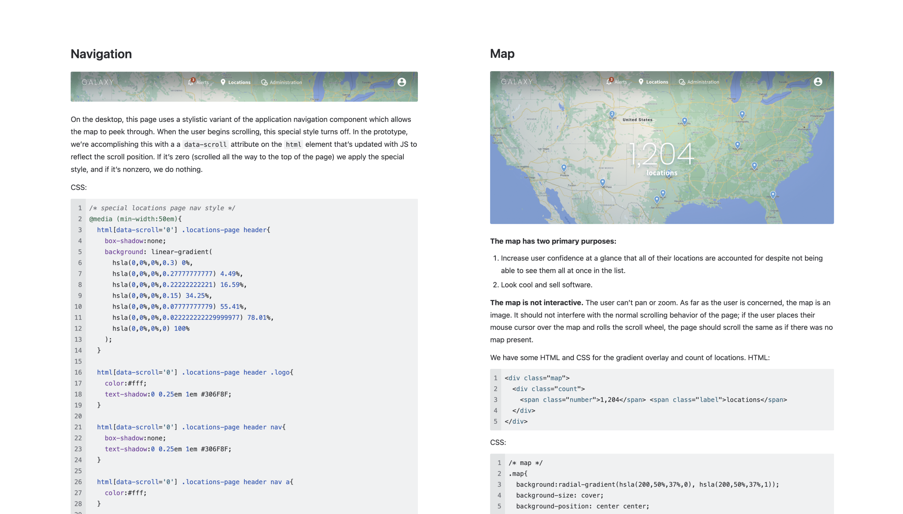Viewport: 903px width, 514px height.
Task: Click the San Antonio map pin
Action: click(x=657, y=200)
